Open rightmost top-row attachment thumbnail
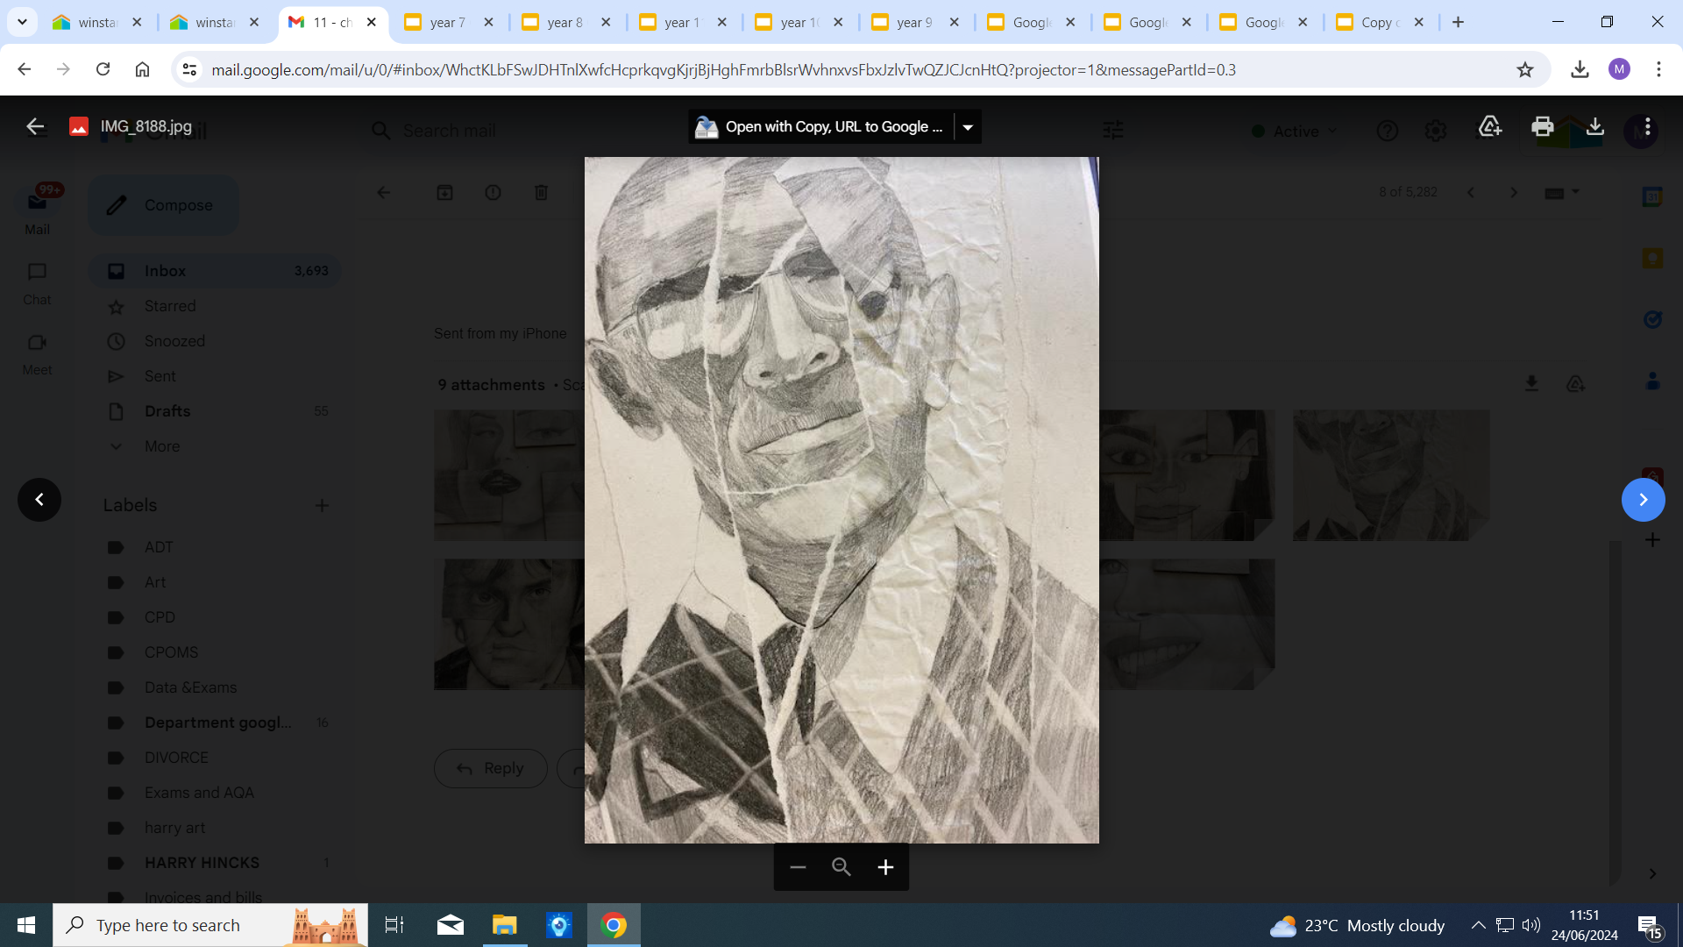 click(x=1391, y=475)
